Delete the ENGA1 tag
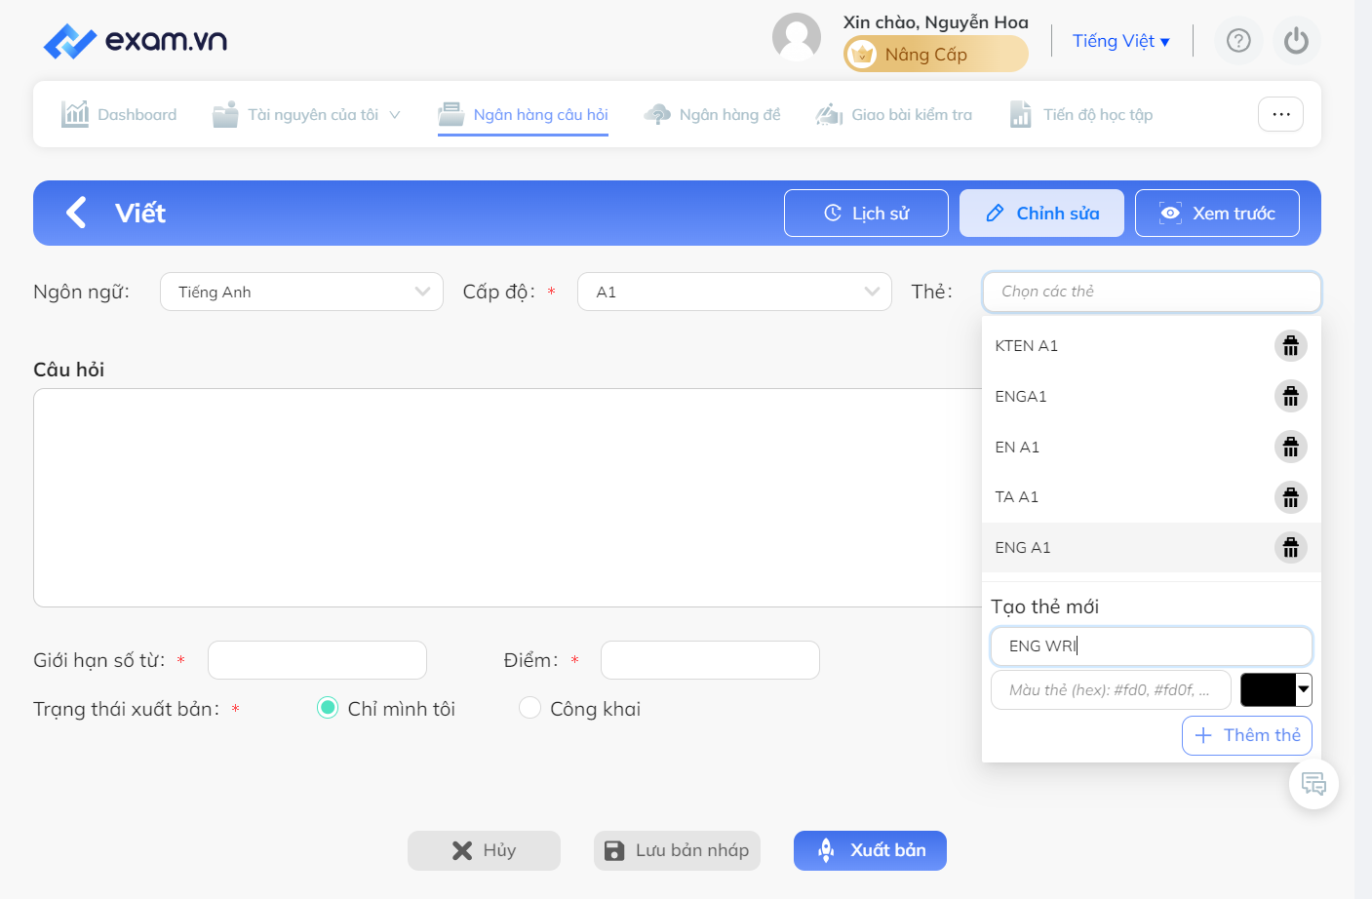Viewport: 1372px width, 899px height. [x=1290, y=396]
